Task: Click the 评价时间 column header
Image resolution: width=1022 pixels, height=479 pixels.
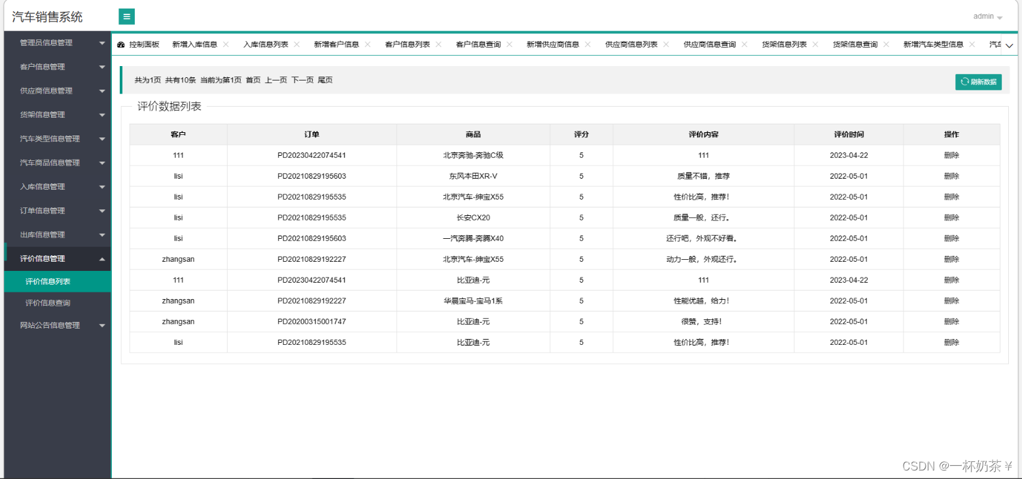Action: (x=849, y=134)
